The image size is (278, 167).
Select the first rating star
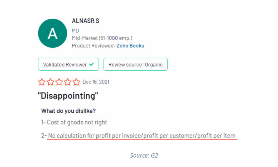tap(42, 82)
